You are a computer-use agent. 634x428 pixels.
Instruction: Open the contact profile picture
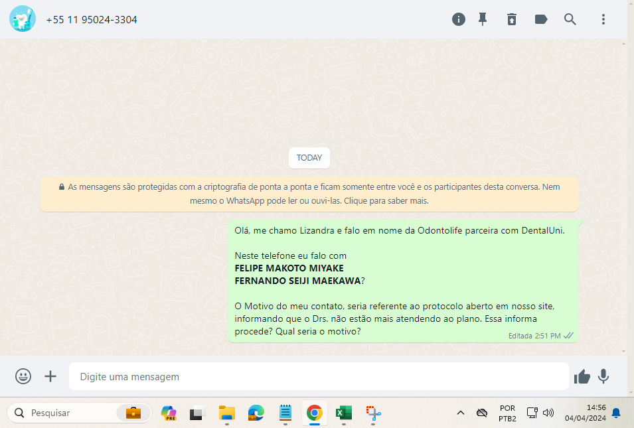coord(23,19)
